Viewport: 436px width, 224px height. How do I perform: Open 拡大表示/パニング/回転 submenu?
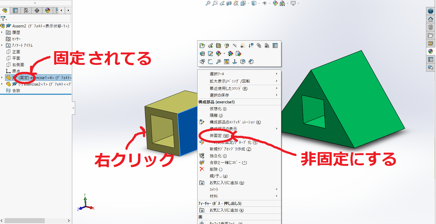tap(239, 81)
